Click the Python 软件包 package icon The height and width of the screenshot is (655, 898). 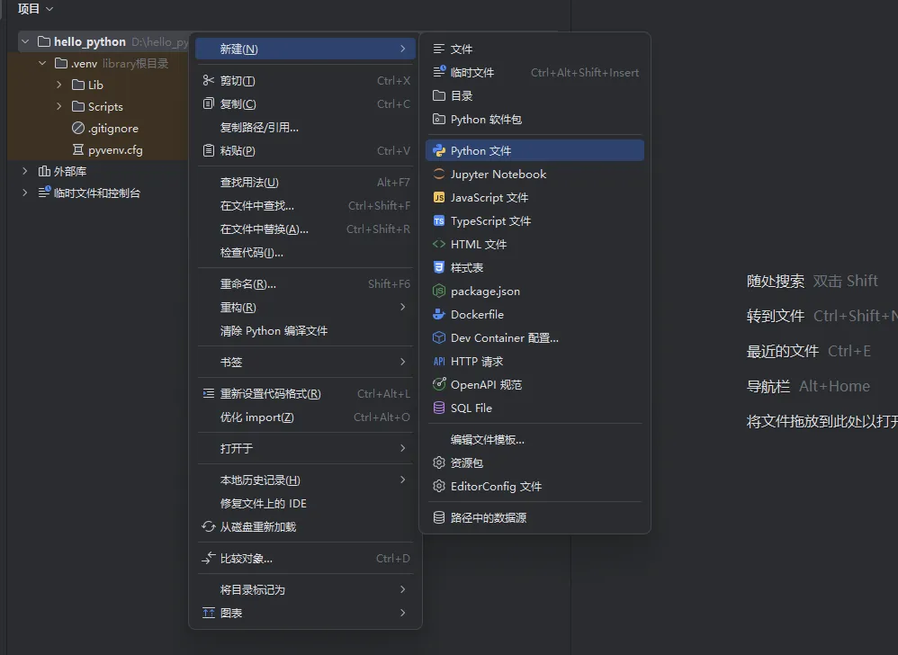point(439,119)
